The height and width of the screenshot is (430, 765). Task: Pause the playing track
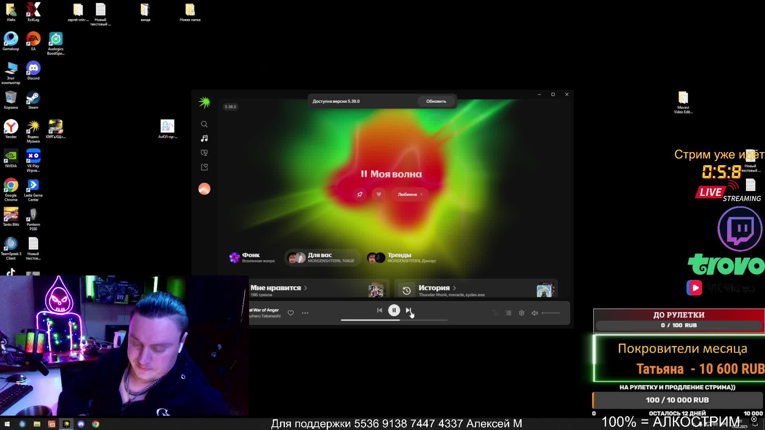(394, 310)
